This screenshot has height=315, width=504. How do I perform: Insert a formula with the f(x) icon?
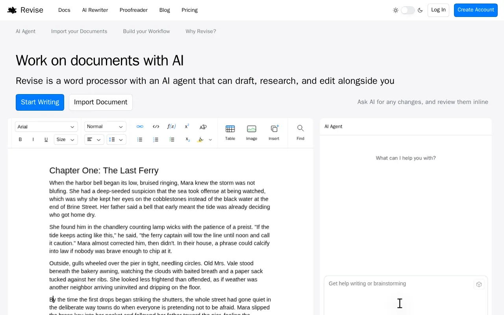click(x=171, y=126)
